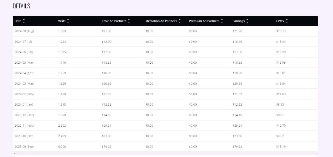The height and width of the screenshot is (157, 333).
Task: Toggle Mediation Ad Partners sort icon
Action: [x=180, y=21]
